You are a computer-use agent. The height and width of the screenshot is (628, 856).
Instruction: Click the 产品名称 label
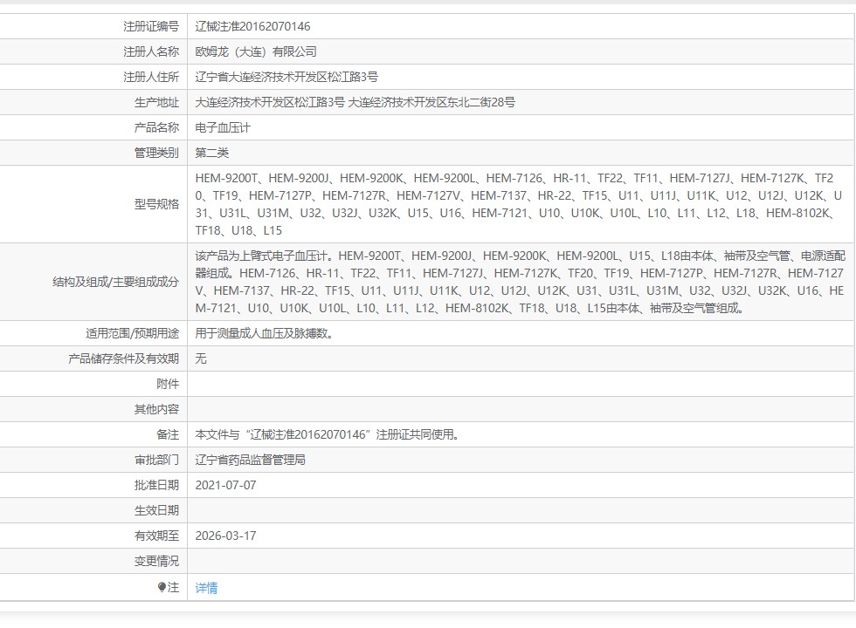pyautogui.click(x=156, y=127)
